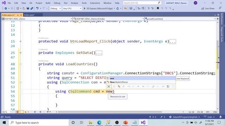Image resolution: width=225 pixels, height=126 pixels.
Task: Click the warning count indicator
Action: (27, 112)
